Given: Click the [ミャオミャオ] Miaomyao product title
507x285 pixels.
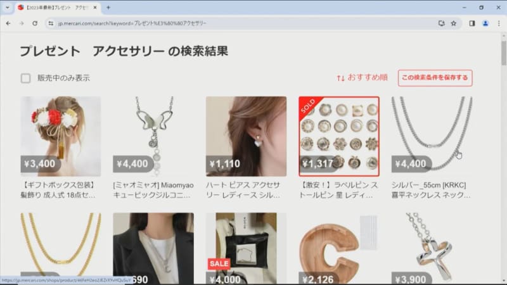Looking at the screenshot, I should [153, 190].
